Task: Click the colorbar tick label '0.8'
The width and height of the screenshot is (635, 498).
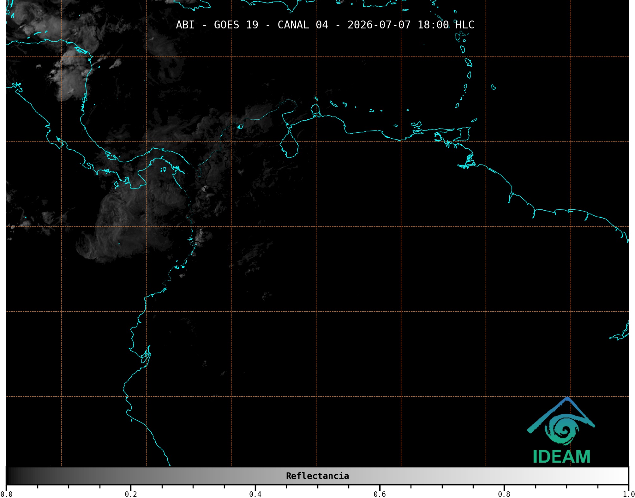Action: click(504, 494)
